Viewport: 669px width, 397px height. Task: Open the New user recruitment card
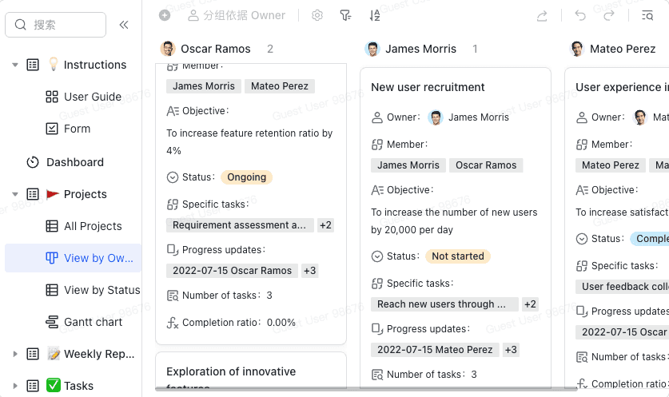coord(428,87)
